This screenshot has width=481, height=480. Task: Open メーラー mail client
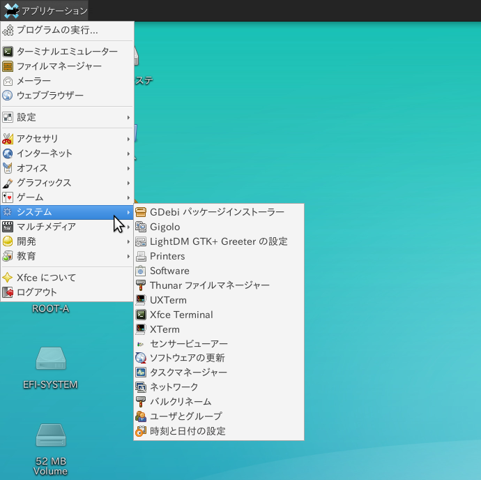[x=67, y=81]
